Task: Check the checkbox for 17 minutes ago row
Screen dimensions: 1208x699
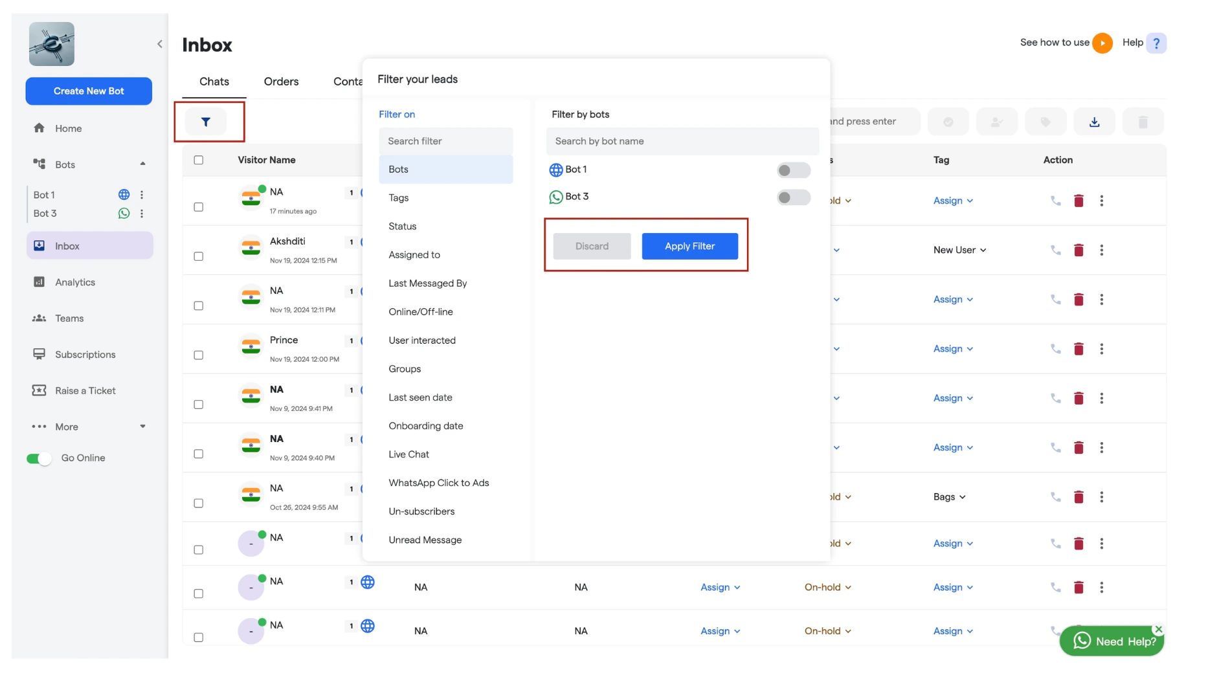Action: tap(199, 207)
